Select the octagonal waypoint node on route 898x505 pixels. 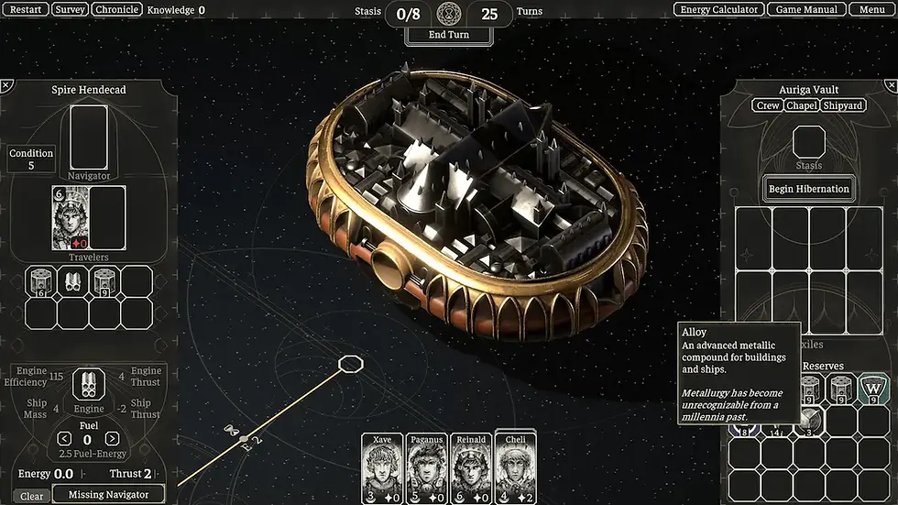click(x=350, y=364)
